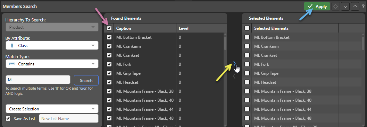Expand the Match Type Contains dropdown
Viewport: 367px width, 127px height.
(x=52, y=64)
